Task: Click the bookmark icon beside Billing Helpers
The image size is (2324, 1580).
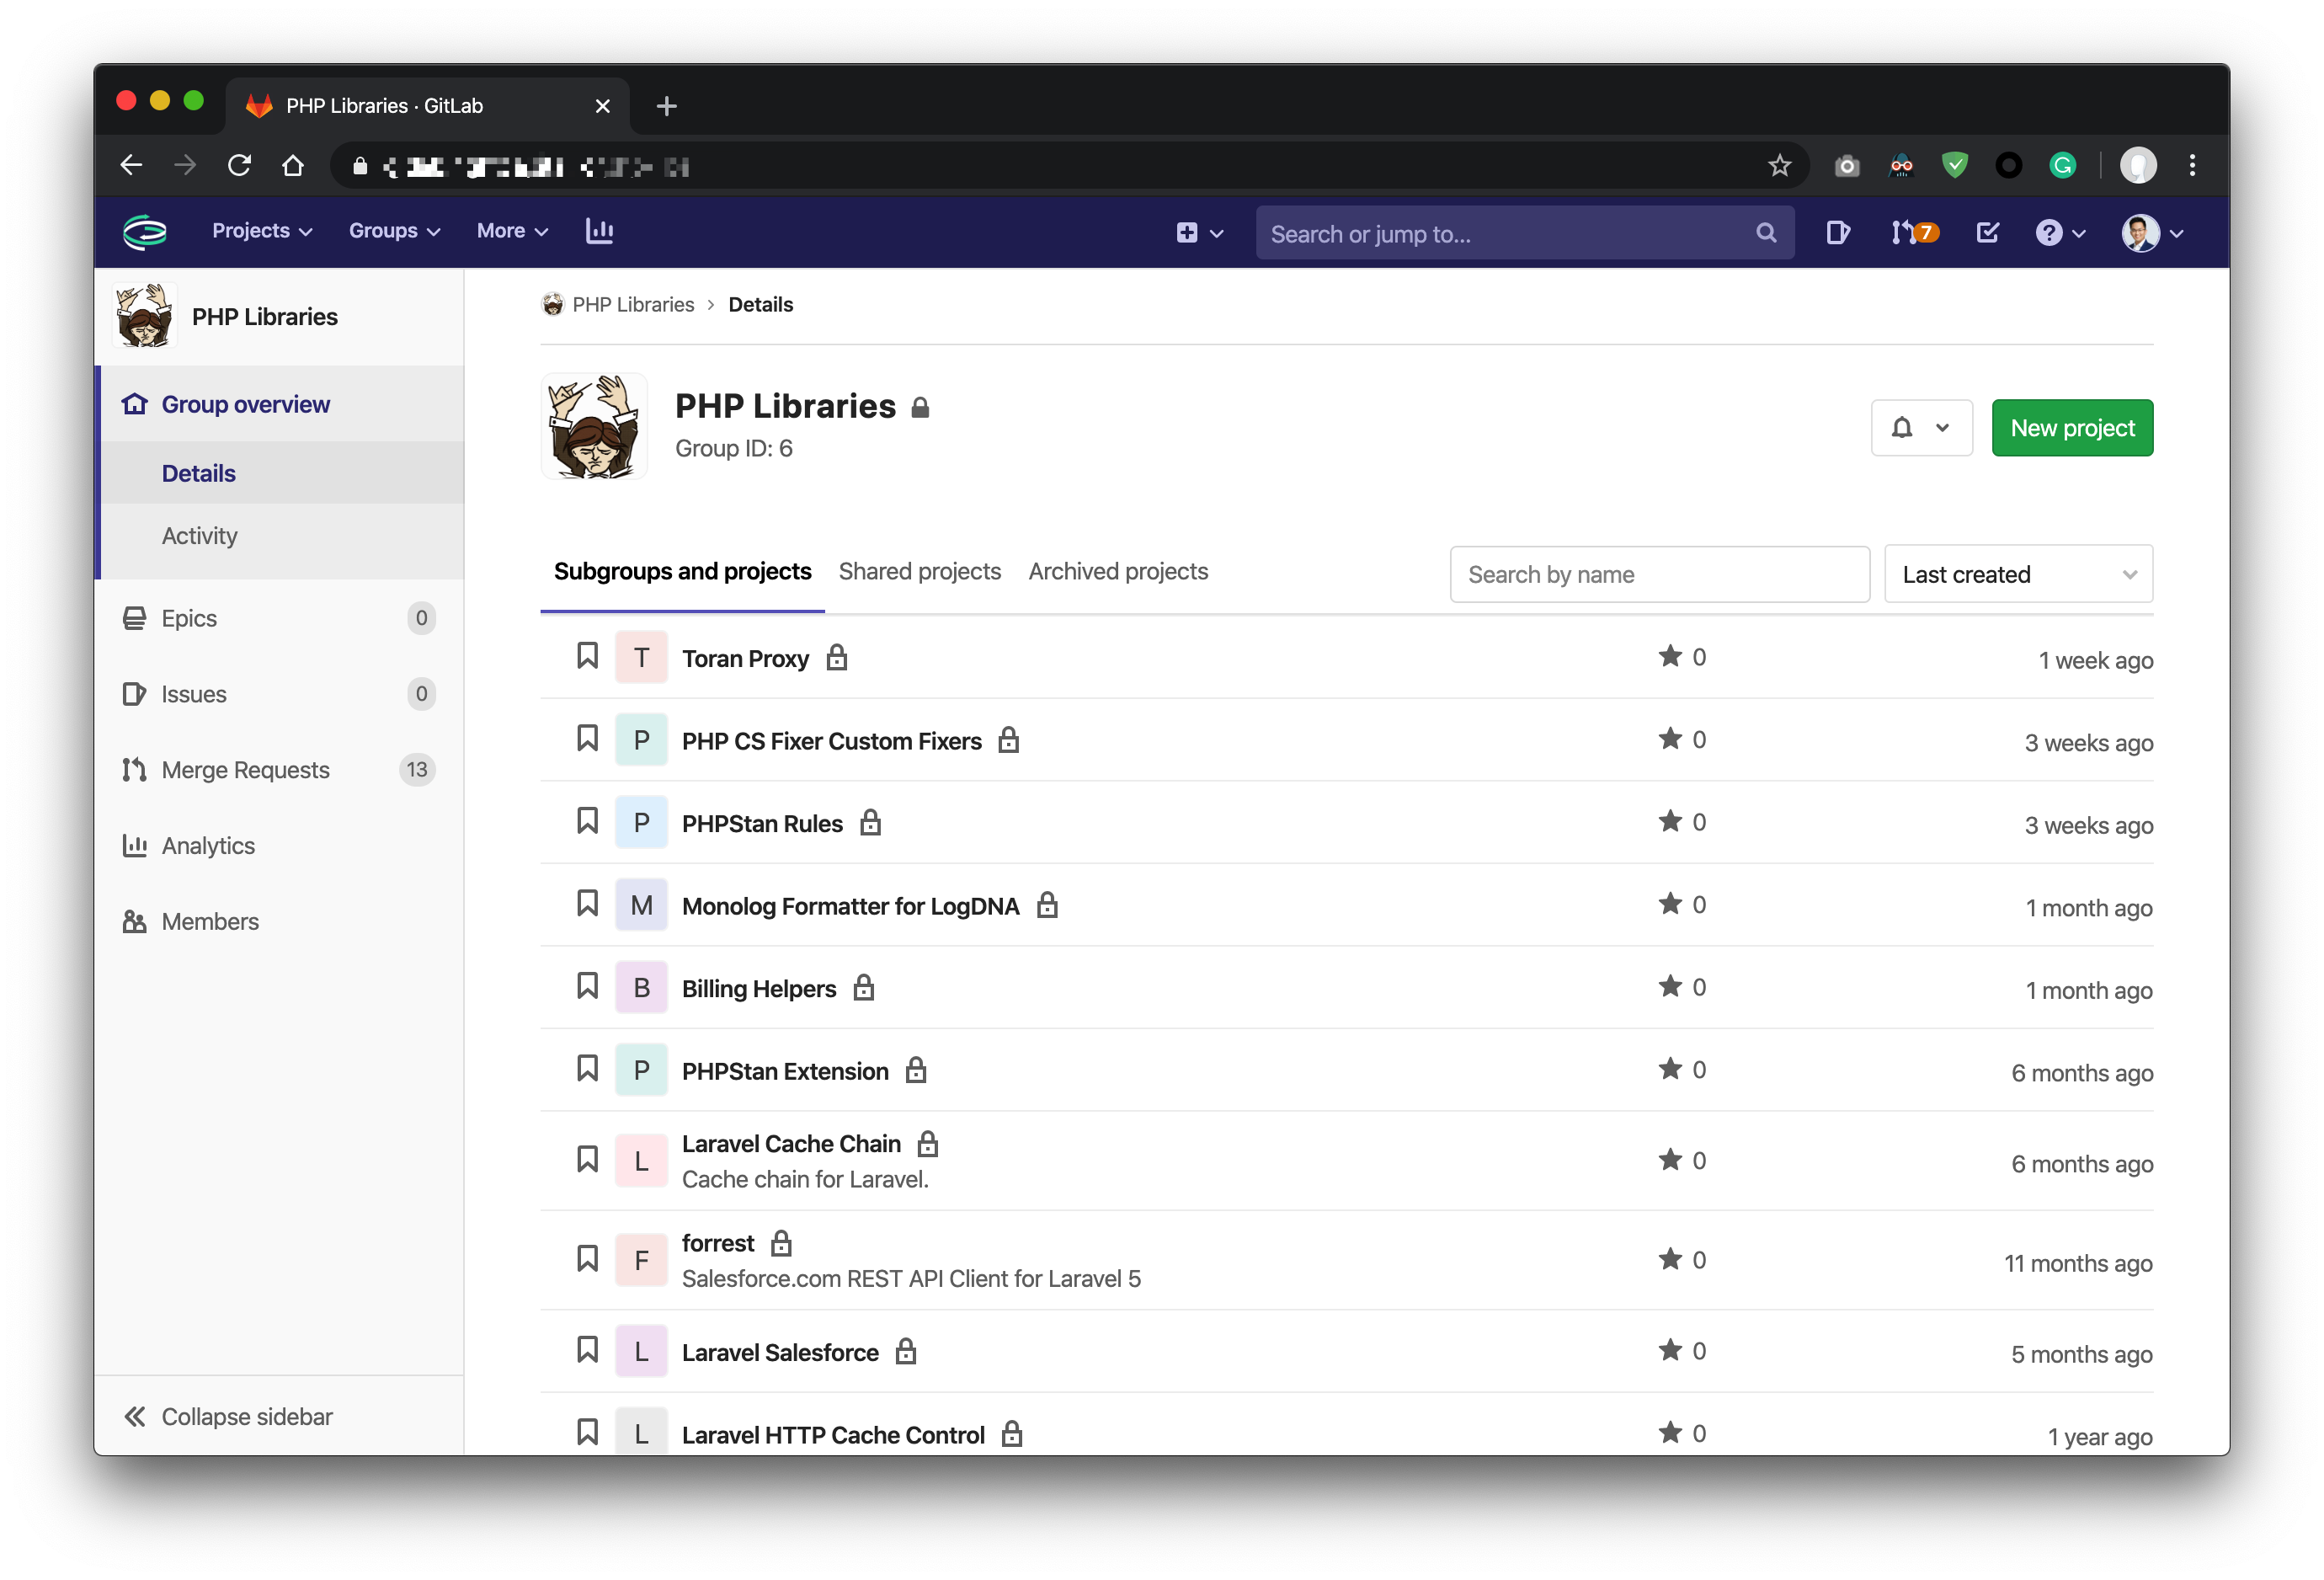Action: point(587,986)
